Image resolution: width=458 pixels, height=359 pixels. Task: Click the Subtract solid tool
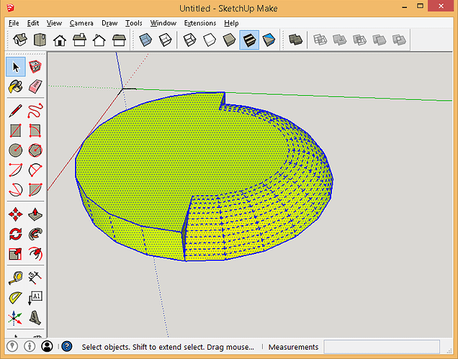(359, 40)
